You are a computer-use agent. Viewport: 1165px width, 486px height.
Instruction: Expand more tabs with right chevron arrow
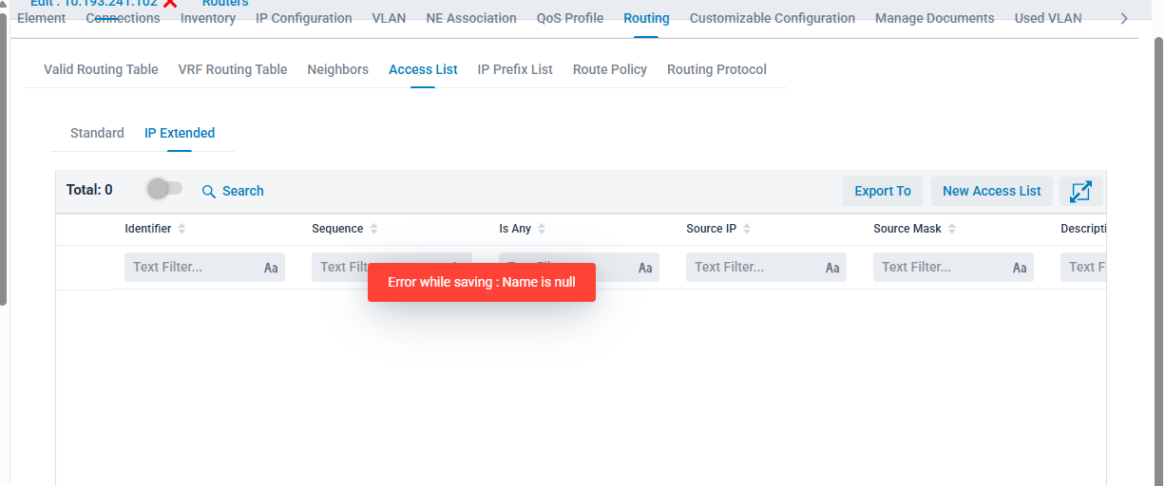pyautogui.click(x=1124, y=18)
